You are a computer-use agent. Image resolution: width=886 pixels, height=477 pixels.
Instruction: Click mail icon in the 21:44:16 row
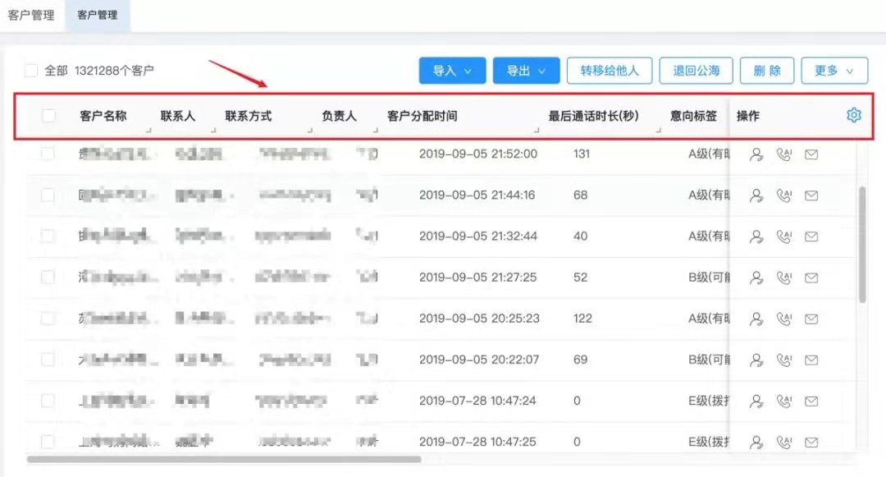click(811, 195)
